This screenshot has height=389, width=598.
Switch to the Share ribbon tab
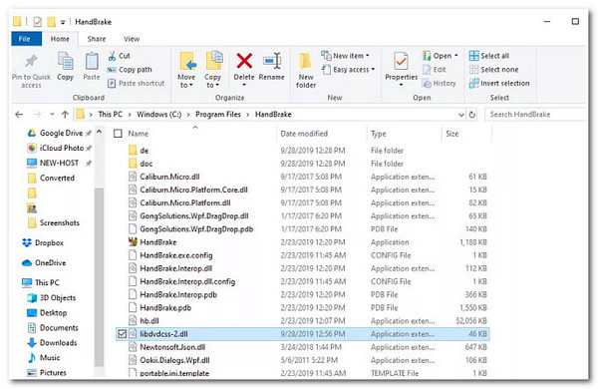point(96,39)
